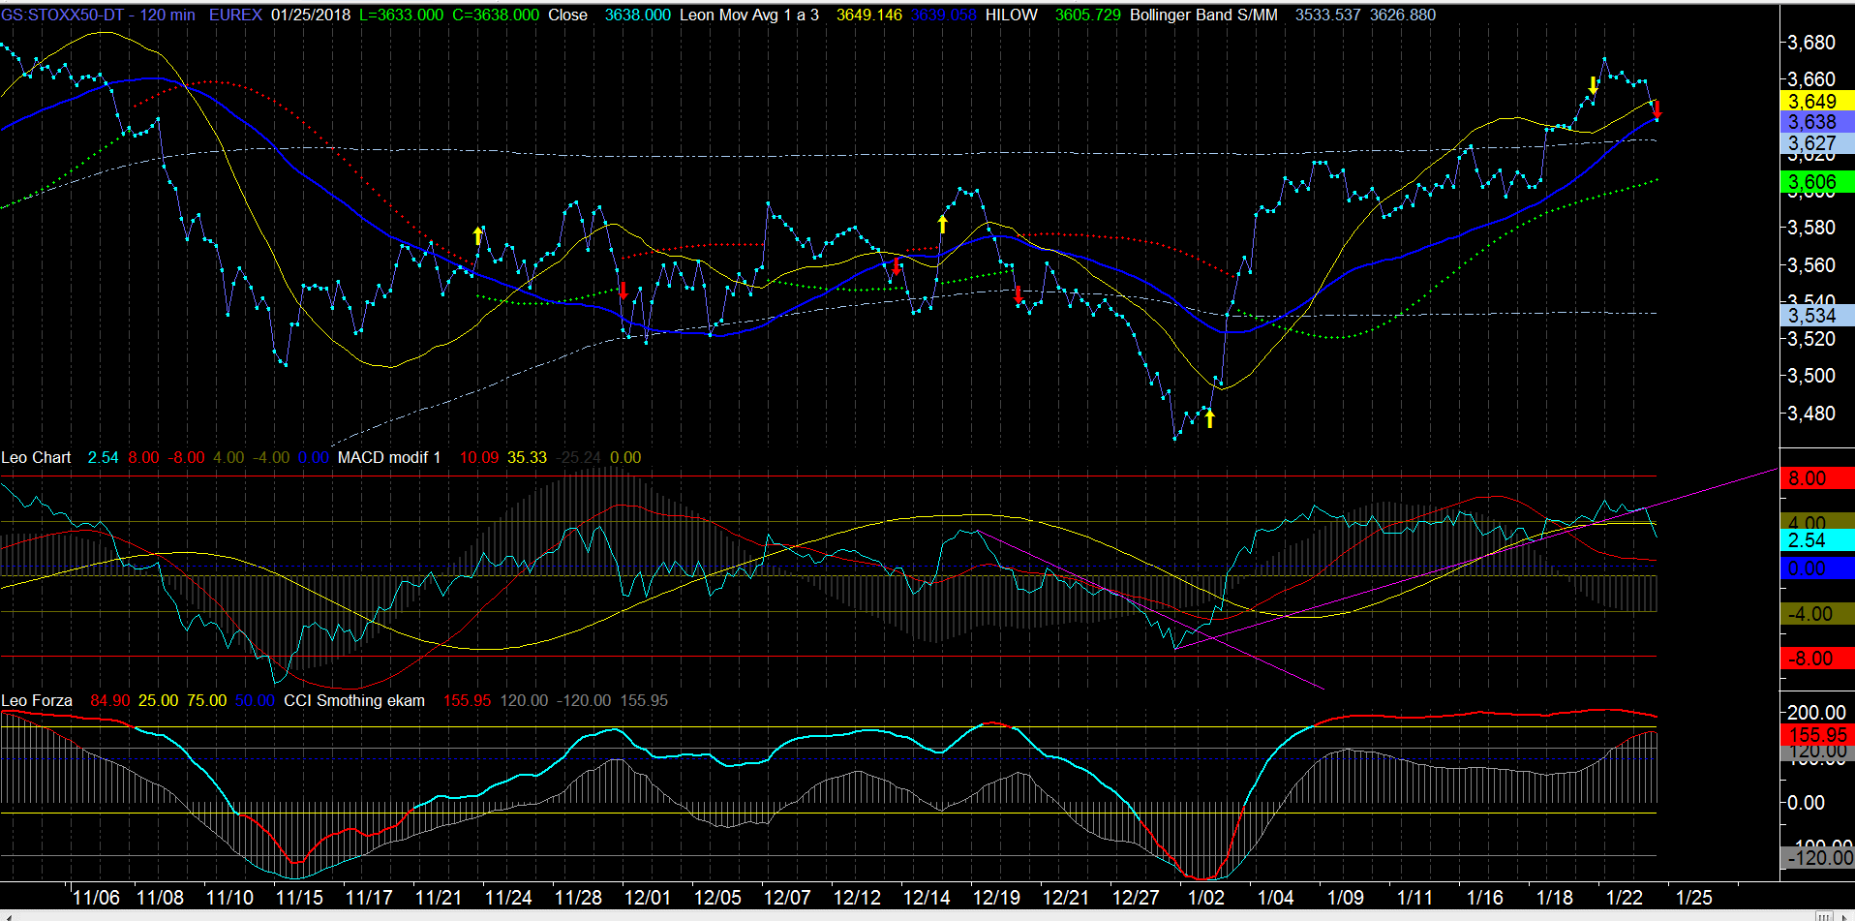Click the yellow 3,649 price tag
Viewport: 1855px width, 921px height.
tap(1817, 101)
